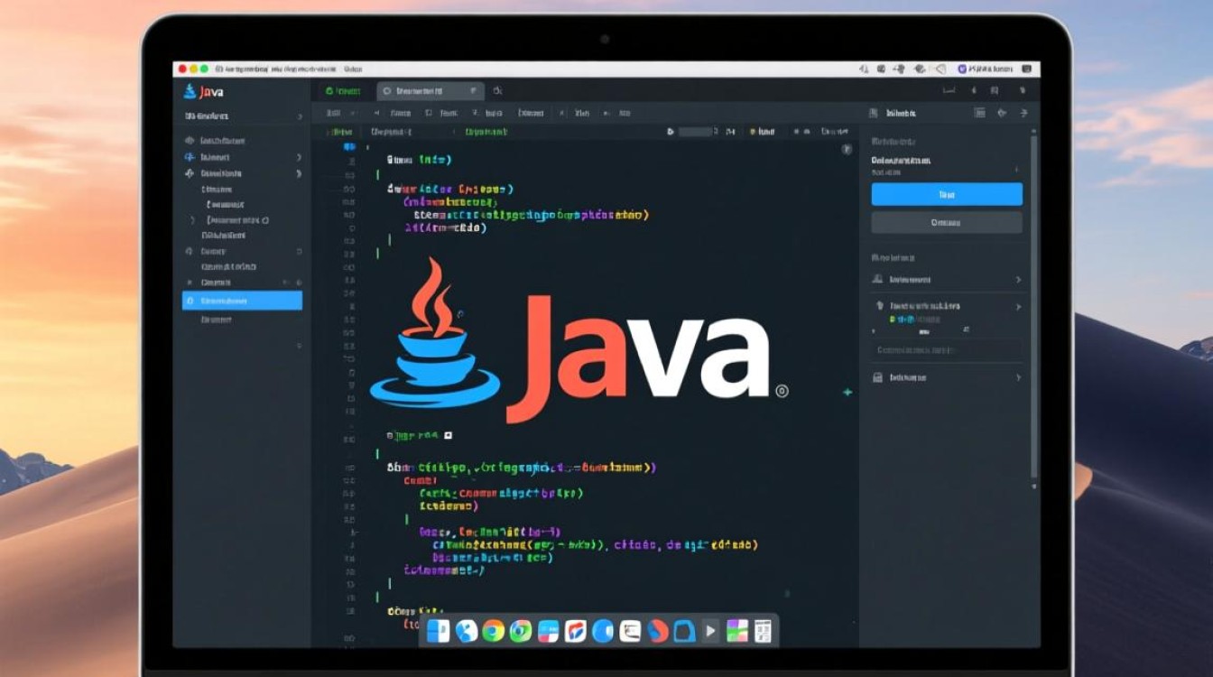Screen dimensions: 1213x677
Task: Click the Java logo in the sidebar header
Action: click(190, 91)
